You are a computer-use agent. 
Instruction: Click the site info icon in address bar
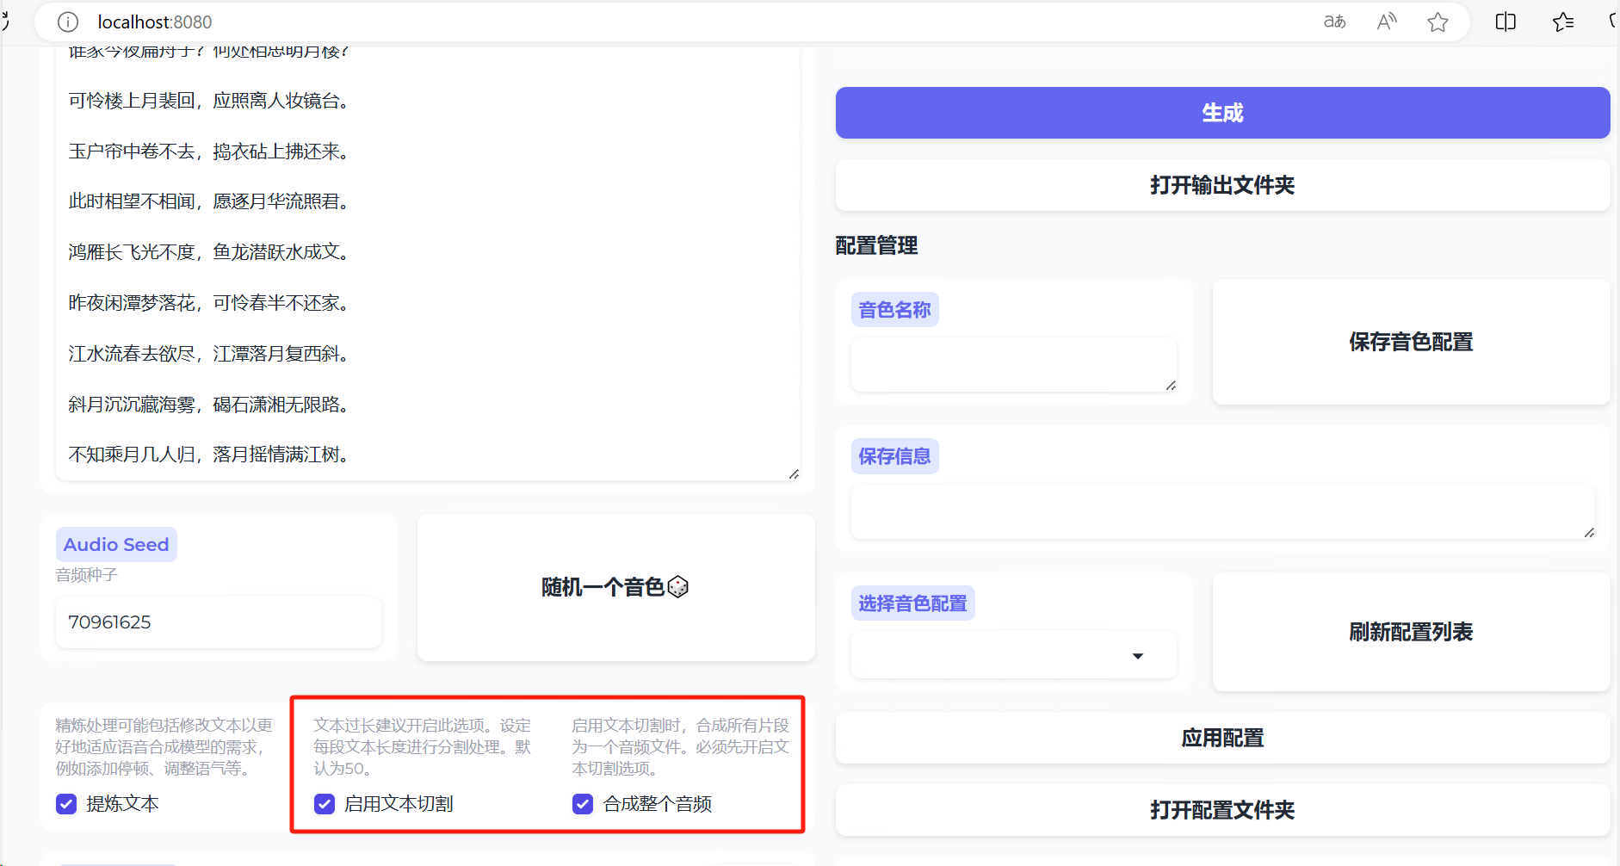point(68,22)
